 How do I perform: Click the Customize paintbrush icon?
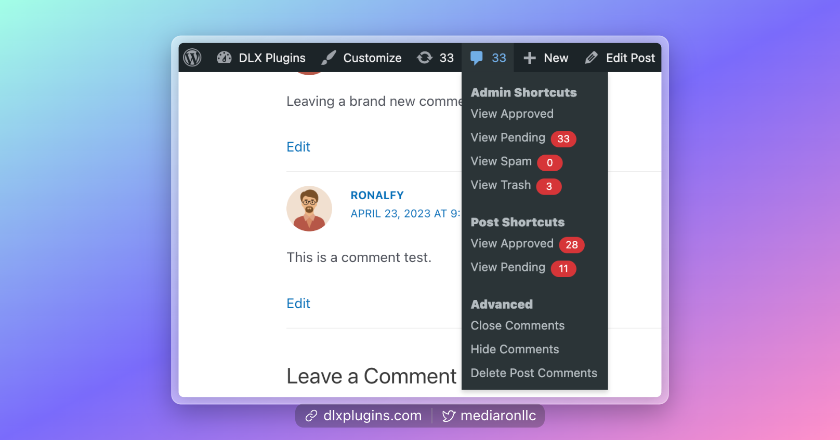tap(329, 58)
